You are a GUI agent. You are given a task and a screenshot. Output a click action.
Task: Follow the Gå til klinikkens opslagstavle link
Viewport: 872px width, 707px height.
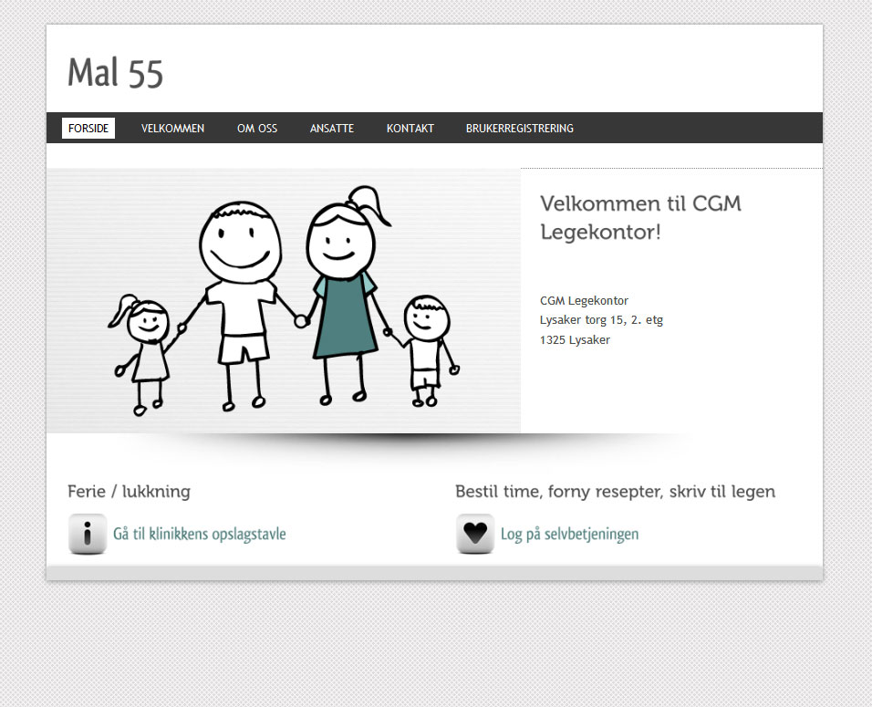(x=200, y=534)
